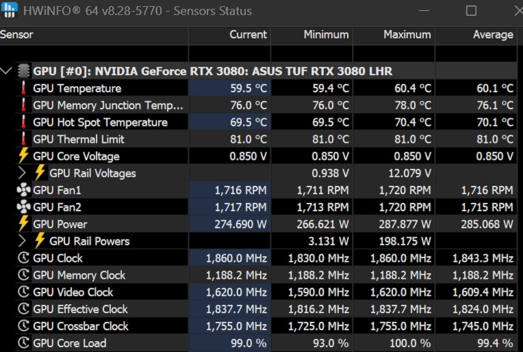
Task: Expand the GPU Rail Powers subgroup
Action: tap(22, 241)
